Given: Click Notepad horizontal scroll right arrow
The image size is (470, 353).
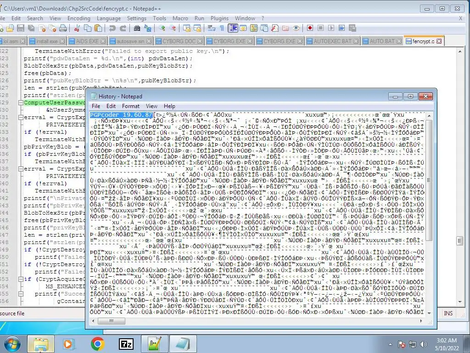Looking at the screenshot, I should click(x=421, y=321).
